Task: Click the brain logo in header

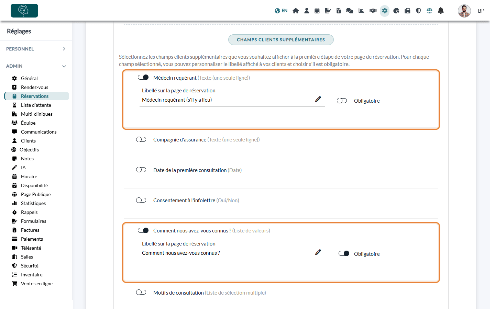Action: pos(24,11)
